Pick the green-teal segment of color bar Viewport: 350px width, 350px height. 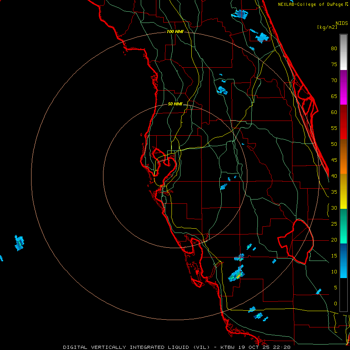tap(343, 226)
